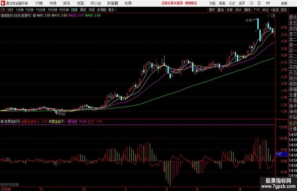Open the customer service headset icon
The height and width of the screenshot is (191, 297).
coord(251,3)
